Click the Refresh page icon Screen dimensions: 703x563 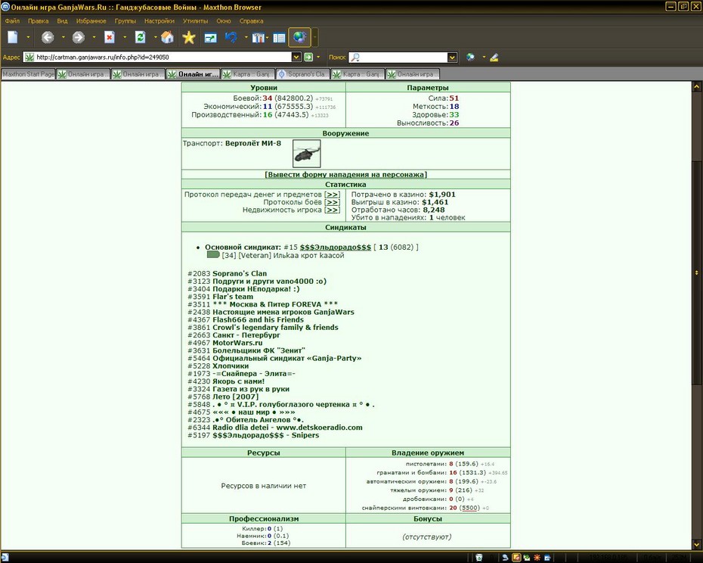click(141, 37)
